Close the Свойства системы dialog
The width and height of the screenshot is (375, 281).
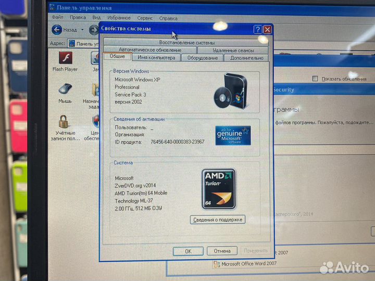pyautogui.click(x=267, y=30)
